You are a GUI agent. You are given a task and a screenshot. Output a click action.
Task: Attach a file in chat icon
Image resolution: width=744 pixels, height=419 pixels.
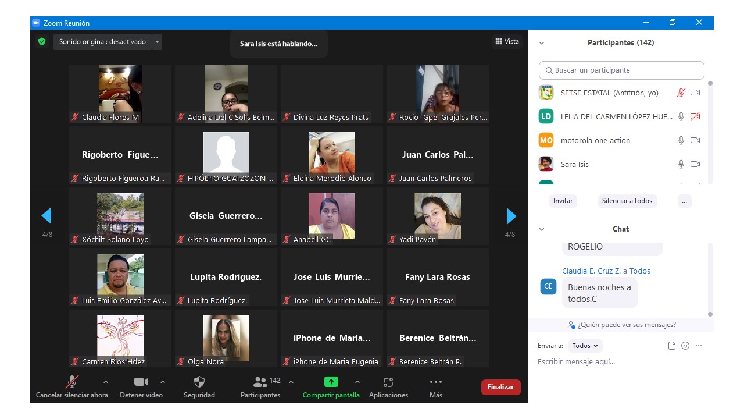(x=672, y=346)
